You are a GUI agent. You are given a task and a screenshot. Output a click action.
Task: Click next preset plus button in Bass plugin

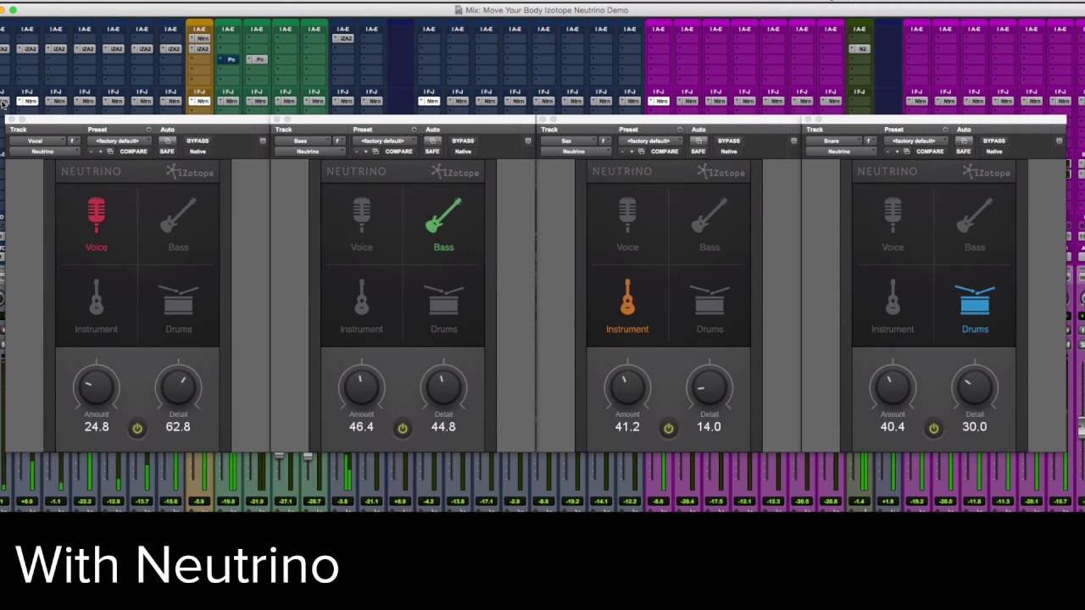coord(366,152)
